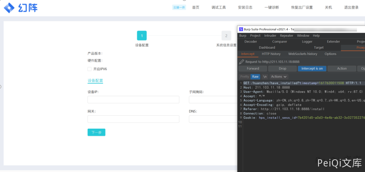Toggle the \n newline display button
365x172 pixels.
[x=265, y=77]
